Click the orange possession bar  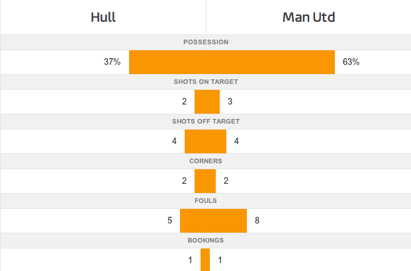(232, 62)
